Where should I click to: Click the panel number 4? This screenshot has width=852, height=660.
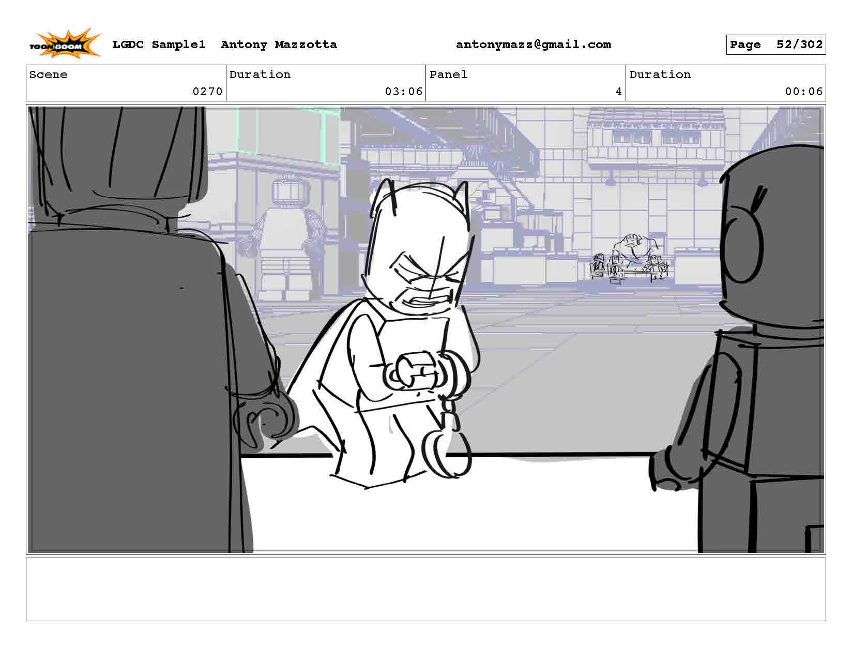point(618,92)
